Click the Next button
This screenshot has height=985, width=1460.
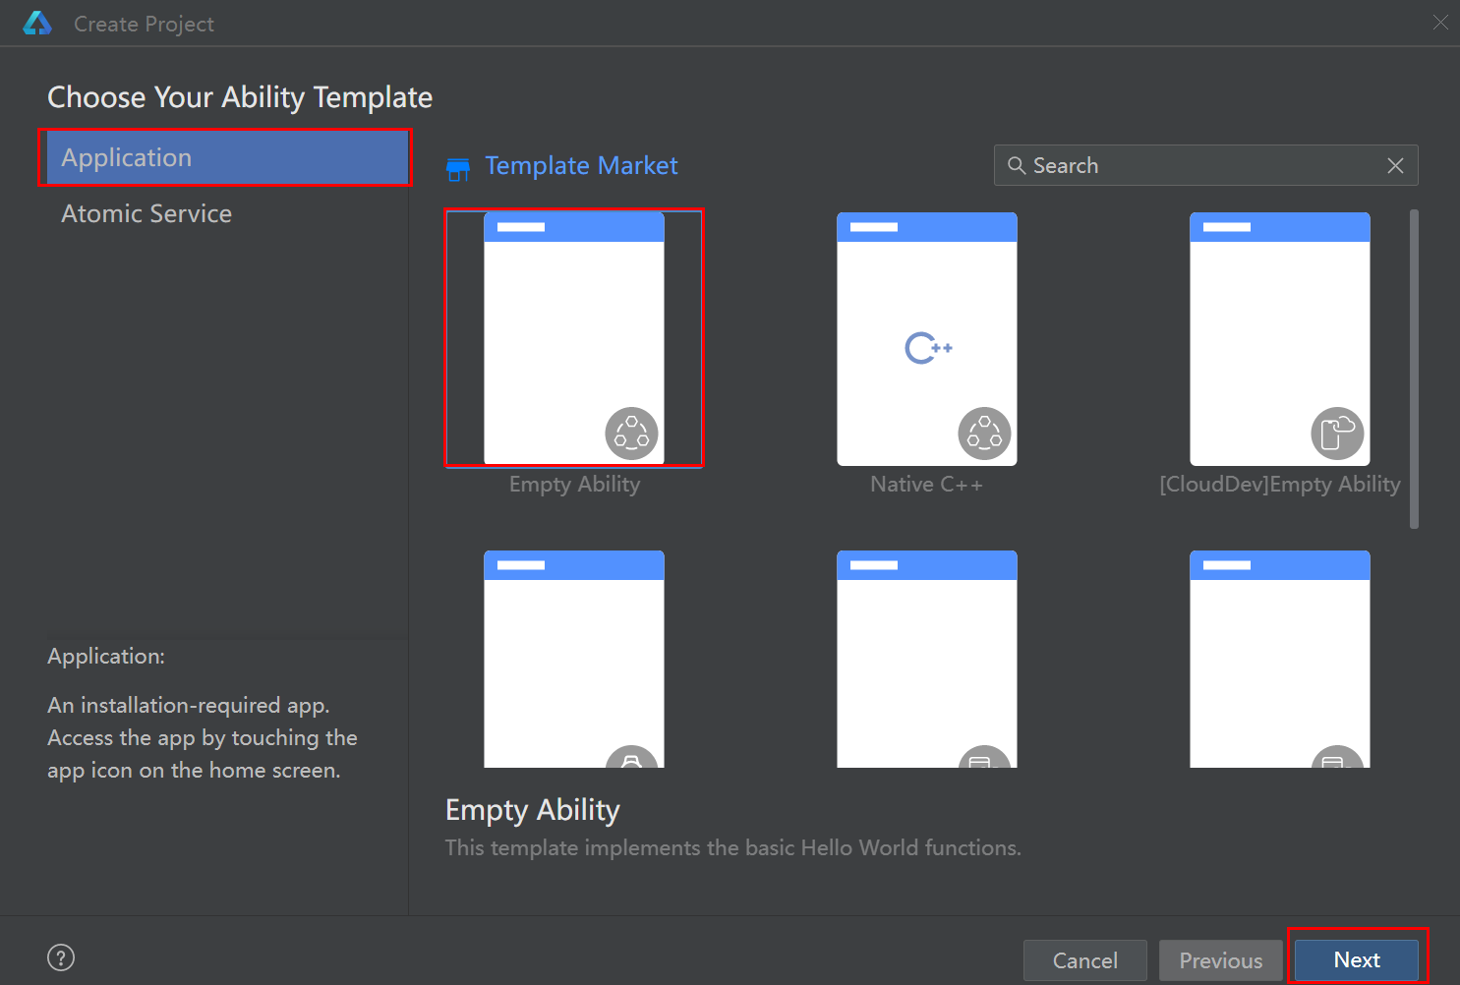(1357, 959)
